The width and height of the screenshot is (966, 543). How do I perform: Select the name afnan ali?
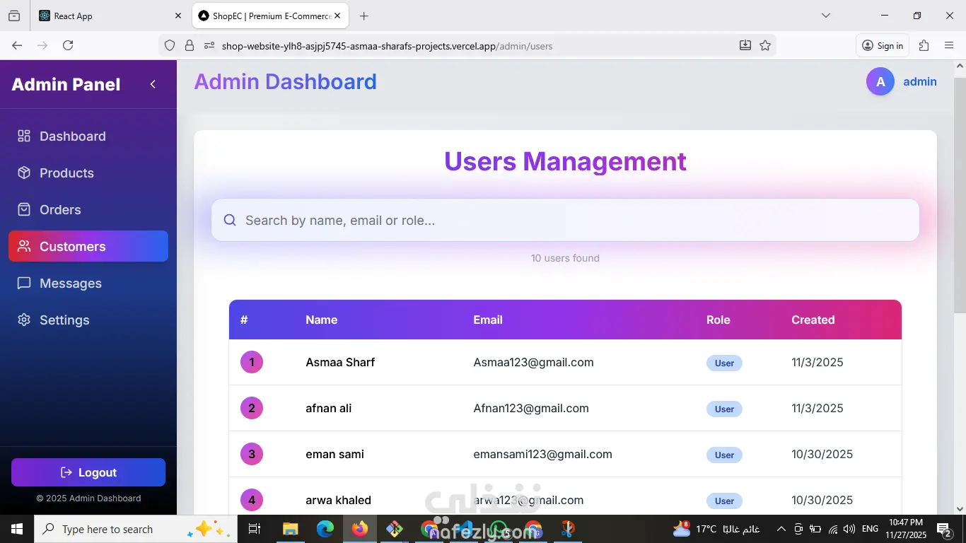[329, 409]
